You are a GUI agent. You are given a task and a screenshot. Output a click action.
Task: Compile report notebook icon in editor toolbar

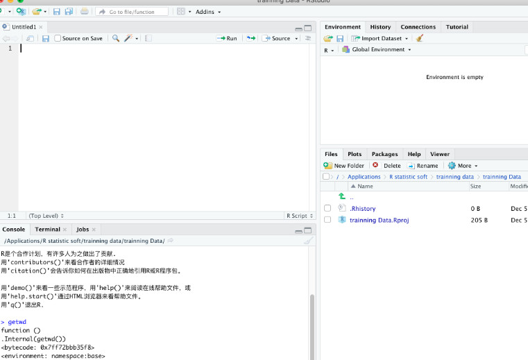(x=148, y=38)
